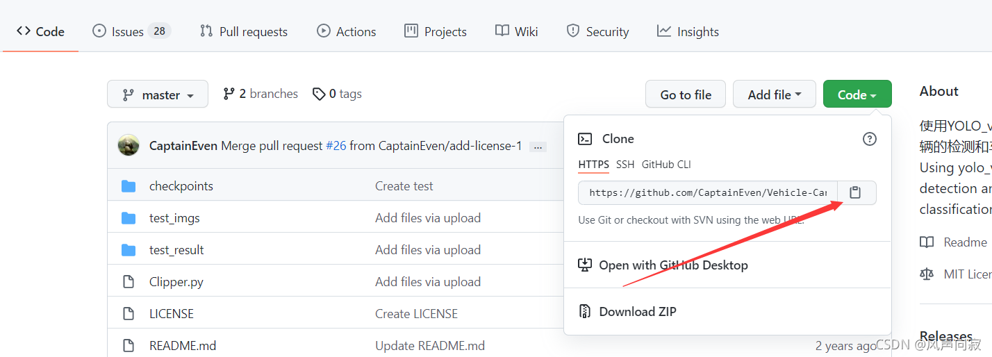
Task: Open the 'Create test' commit message
Action: 404,186
